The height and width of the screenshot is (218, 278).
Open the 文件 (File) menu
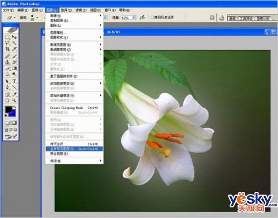pos(8,10)
